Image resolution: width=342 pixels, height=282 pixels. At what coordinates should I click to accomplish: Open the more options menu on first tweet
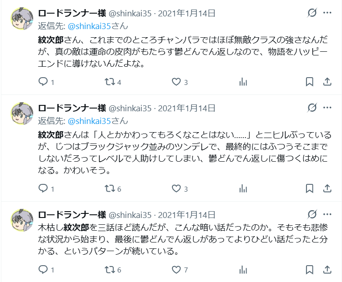pos(327,13)
